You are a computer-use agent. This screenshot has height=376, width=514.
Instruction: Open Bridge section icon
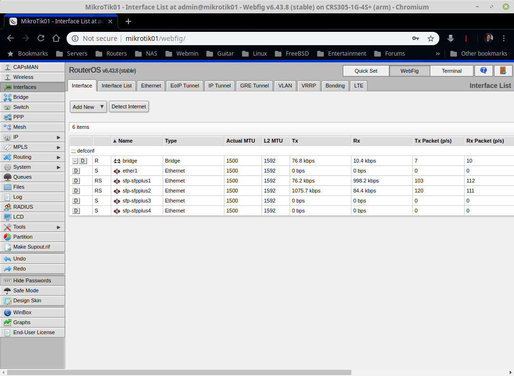point(7,97)
